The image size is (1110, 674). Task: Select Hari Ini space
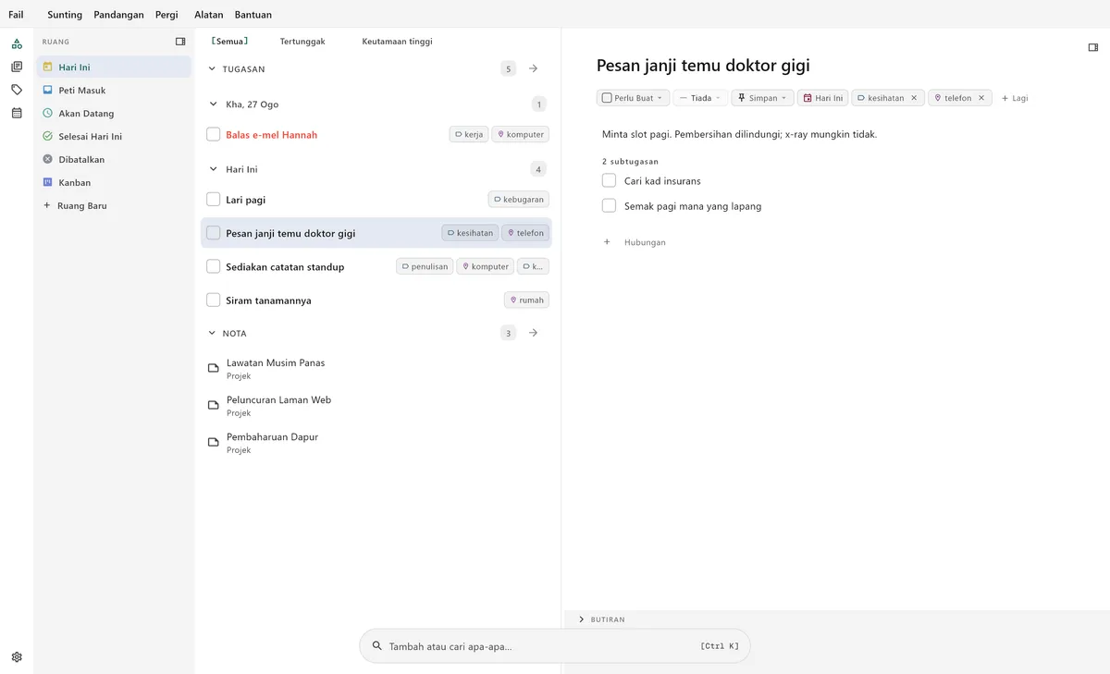(x=114, y=67)
